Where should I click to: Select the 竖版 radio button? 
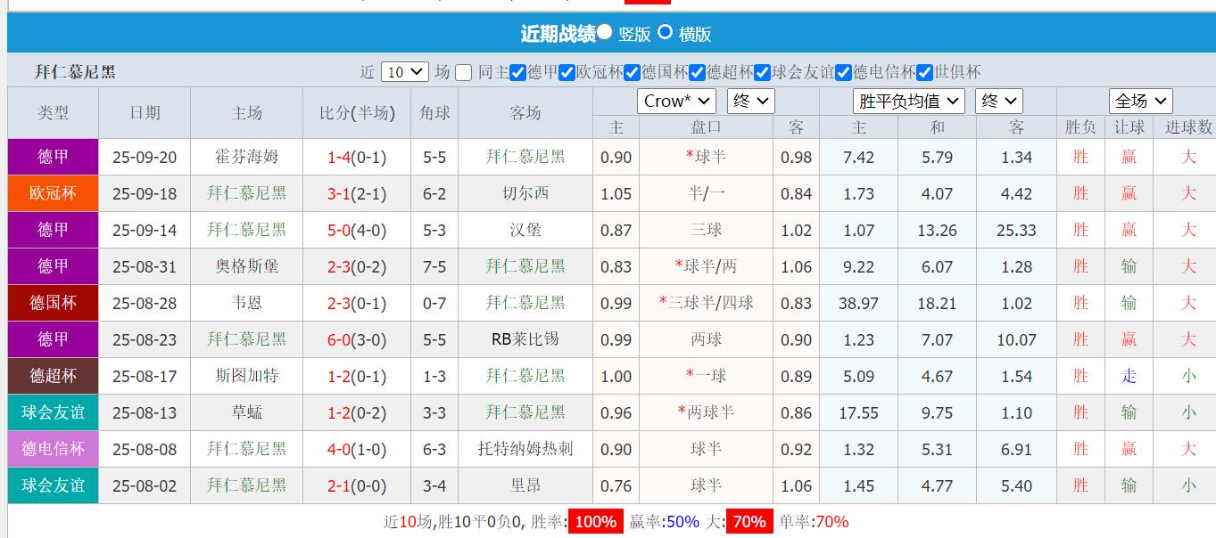[x=604, y=34]
